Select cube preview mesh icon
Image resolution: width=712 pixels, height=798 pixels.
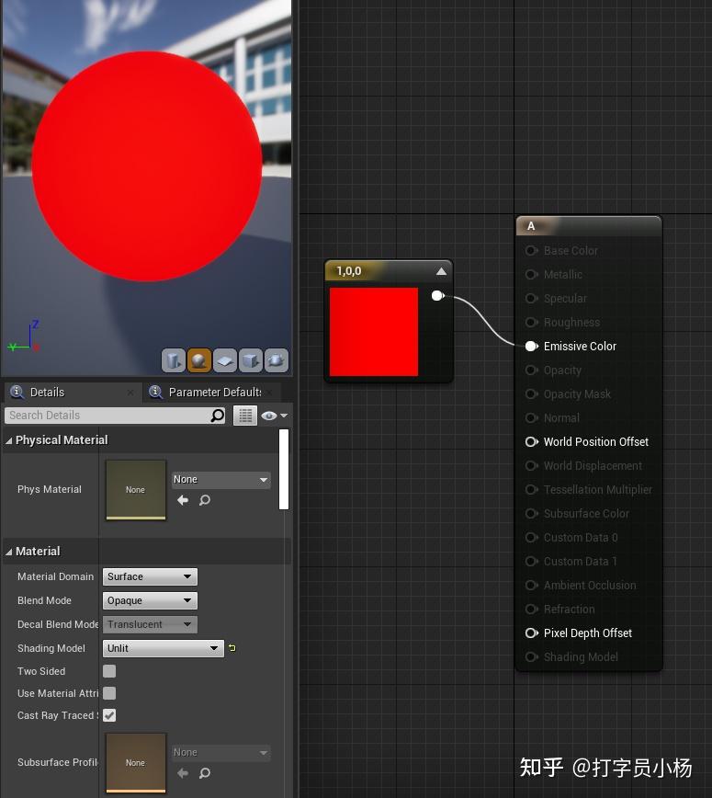point(250,360)
